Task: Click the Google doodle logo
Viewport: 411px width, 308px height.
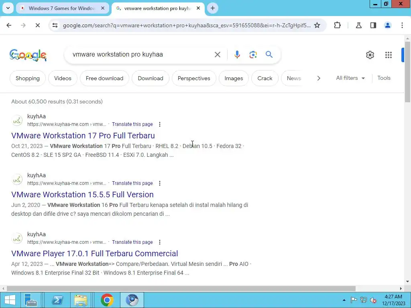Action: click(28, 55)
